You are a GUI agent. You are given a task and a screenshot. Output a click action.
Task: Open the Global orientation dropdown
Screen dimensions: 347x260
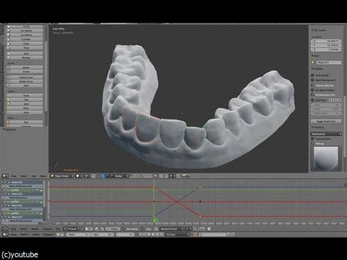(x=121, y=176)
